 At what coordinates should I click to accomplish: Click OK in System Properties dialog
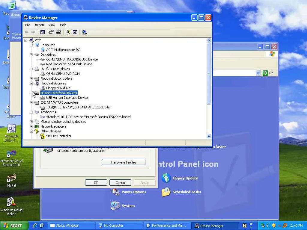(96, 182)
